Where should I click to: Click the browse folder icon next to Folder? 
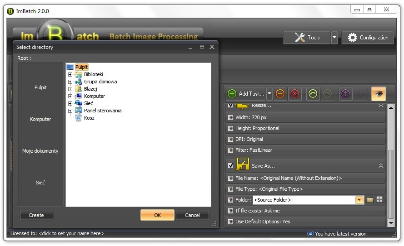point(370,200)
